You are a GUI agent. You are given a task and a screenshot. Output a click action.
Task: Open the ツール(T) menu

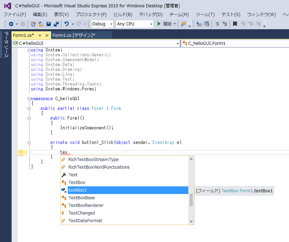point(205,15)
